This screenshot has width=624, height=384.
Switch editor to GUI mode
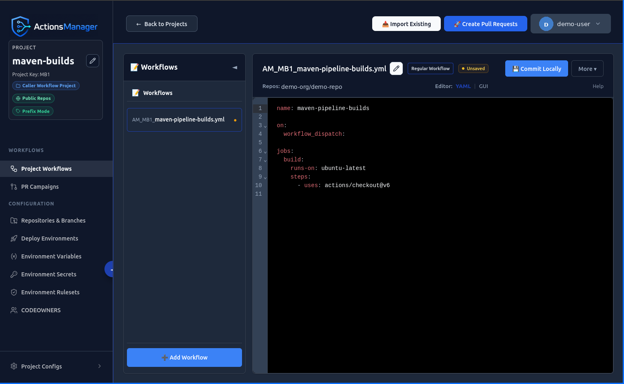[483, 86]
